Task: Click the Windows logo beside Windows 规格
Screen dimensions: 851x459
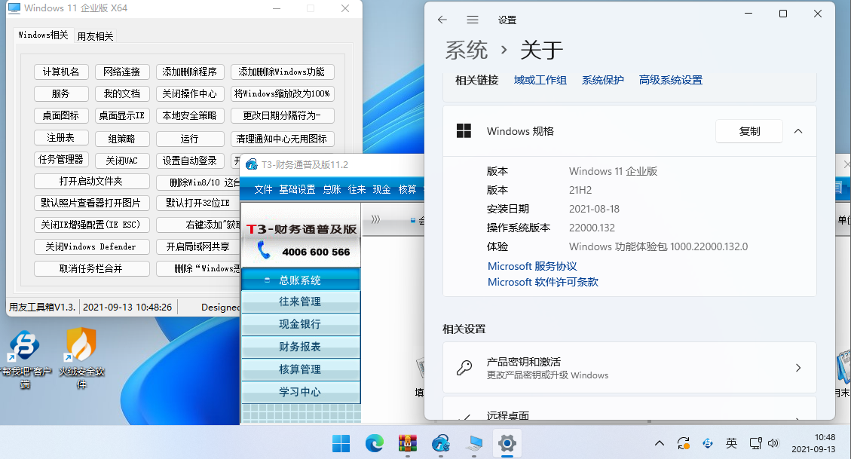Action: (x=464, y=130)
